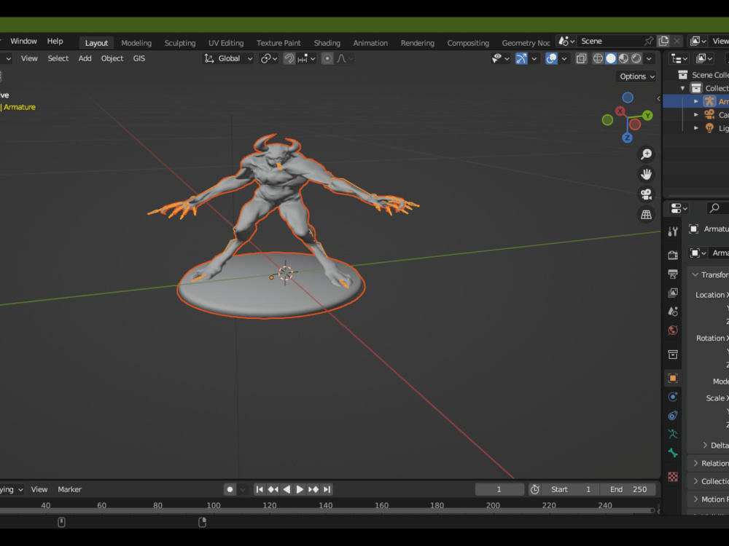
Task: Open the Object properties tab
Action: coord(672,378)
